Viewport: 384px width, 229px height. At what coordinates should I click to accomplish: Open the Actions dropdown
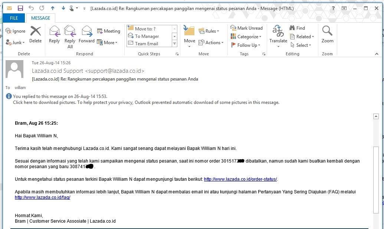(211, 43)
